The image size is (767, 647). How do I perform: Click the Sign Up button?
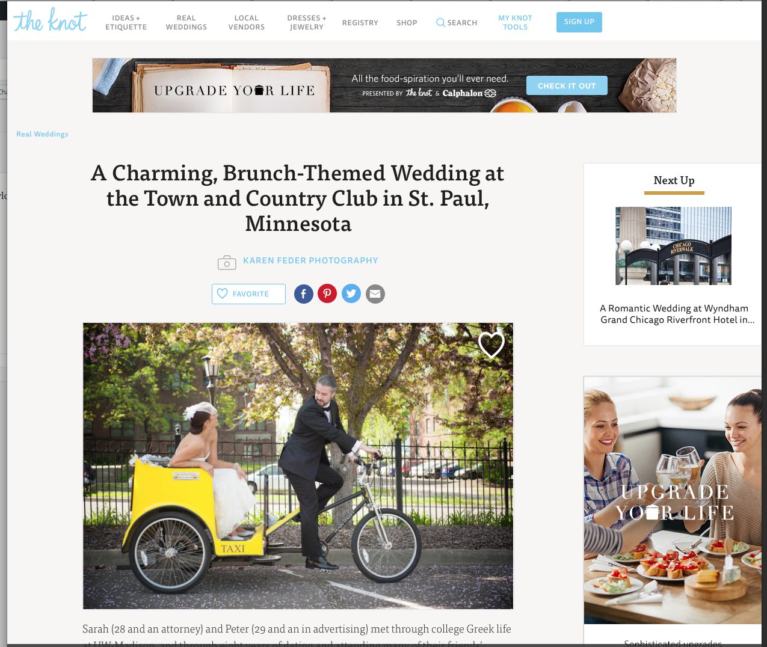click(x=579, y=22)
